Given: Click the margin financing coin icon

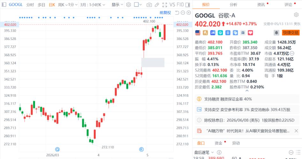Looking at the screenshot, I should pos(199,99).
